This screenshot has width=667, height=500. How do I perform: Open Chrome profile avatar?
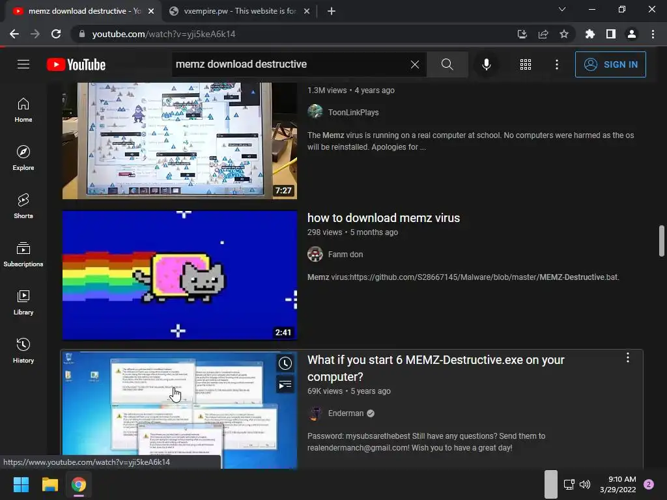[x=632, y=34]
